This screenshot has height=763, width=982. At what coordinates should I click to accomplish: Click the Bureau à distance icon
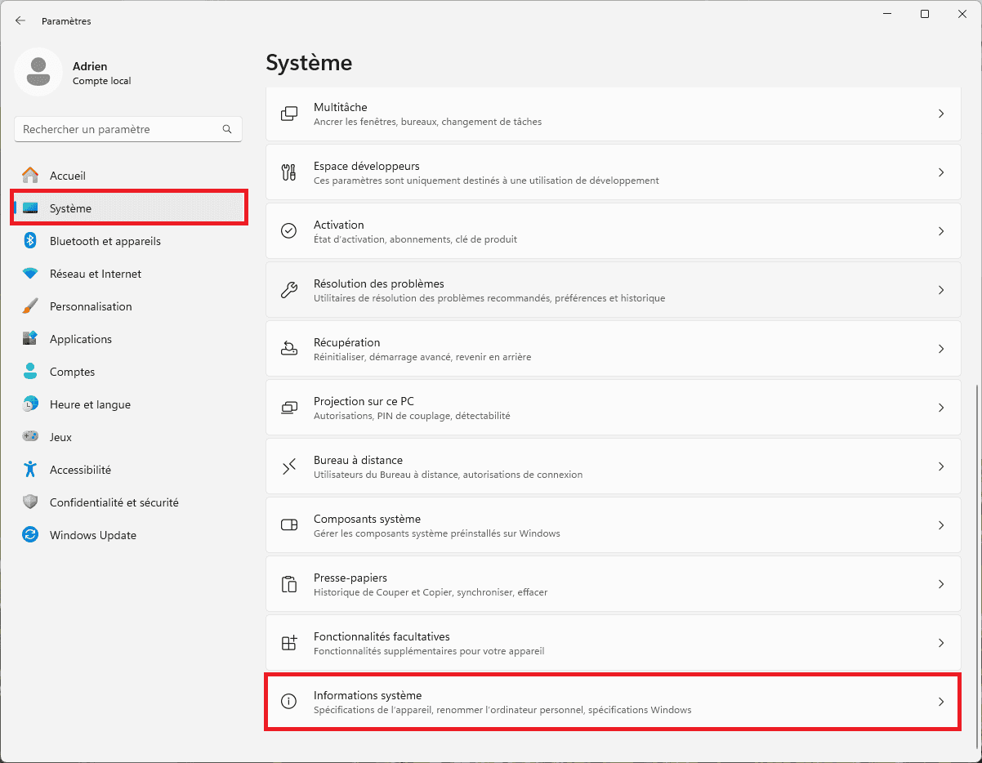[x=288, y=466]
